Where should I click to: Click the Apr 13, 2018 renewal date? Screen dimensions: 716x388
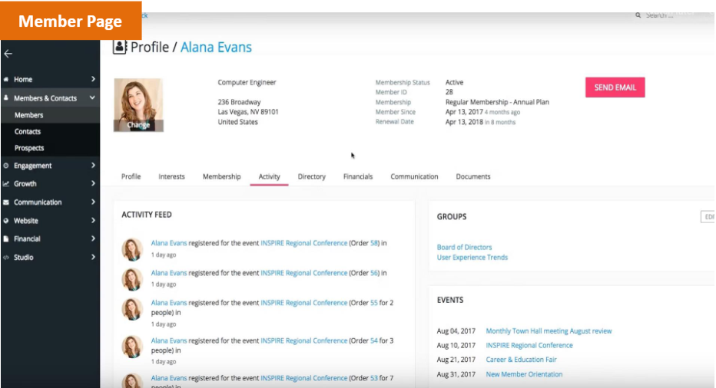(464, 122)
